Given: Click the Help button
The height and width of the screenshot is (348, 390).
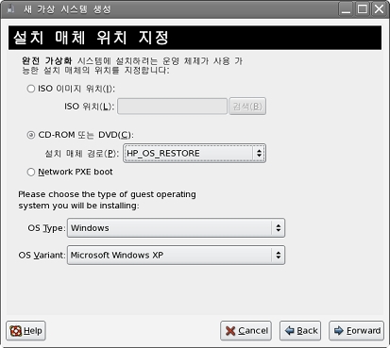Looking at the screenshot, I should [25, 331].
